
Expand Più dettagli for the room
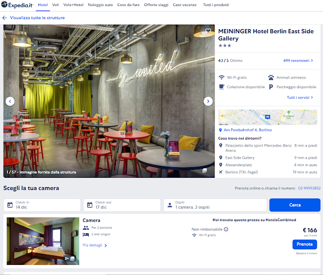(x=95, y=245)
